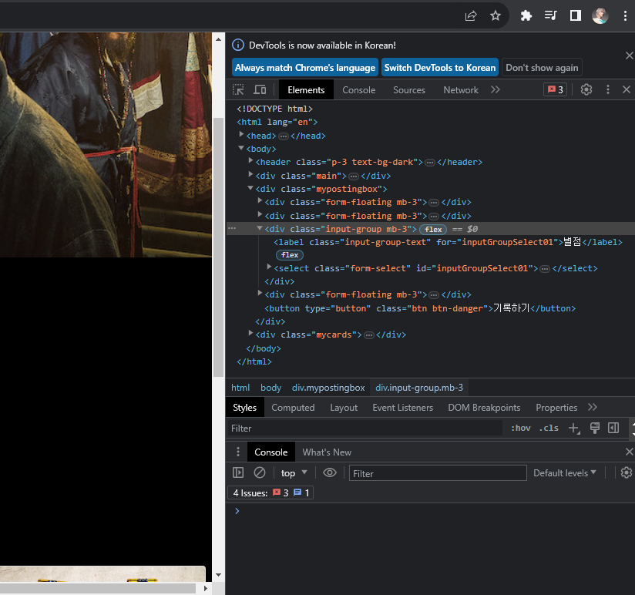Open the DOM Breakpoints tab
The image size is (635, 595).
tap(484, 408)
